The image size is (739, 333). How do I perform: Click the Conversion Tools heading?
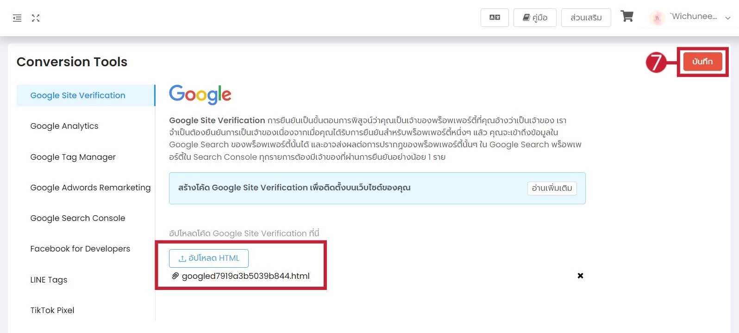point(72,62)
